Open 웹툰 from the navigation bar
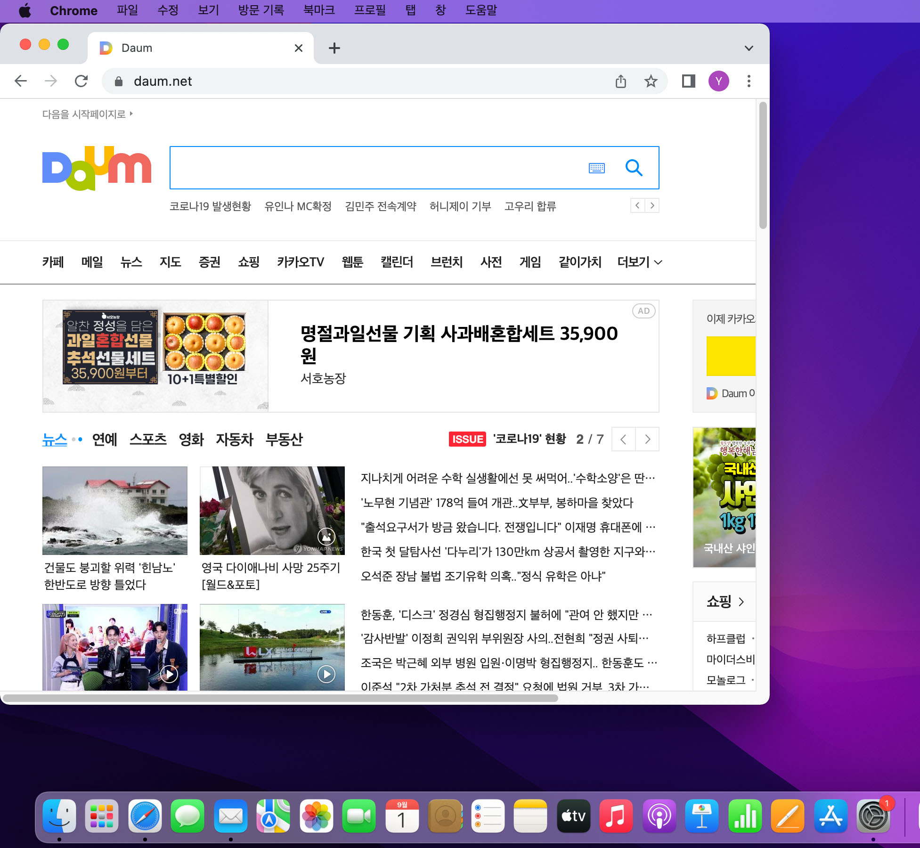This screenshot has width=920, height=848. tap(351, 262)
